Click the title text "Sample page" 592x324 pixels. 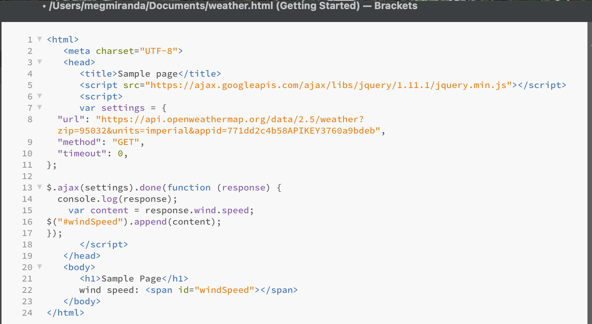point(148,74)
